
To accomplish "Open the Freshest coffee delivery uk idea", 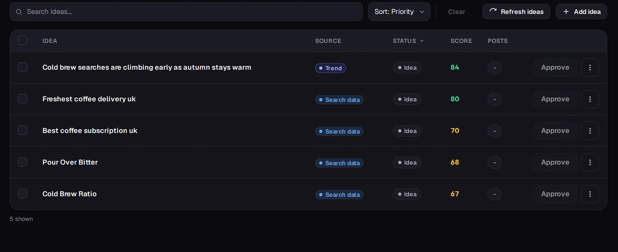I will pos(89,99).
